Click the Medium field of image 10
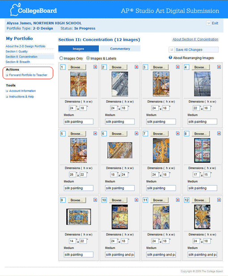The image size is (228, 276). 120,255
